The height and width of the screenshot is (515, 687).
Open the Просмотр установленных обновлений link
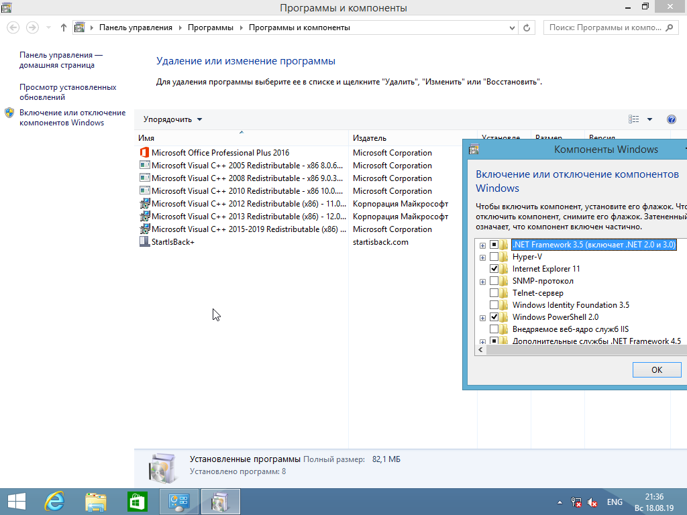pos(68,92)
